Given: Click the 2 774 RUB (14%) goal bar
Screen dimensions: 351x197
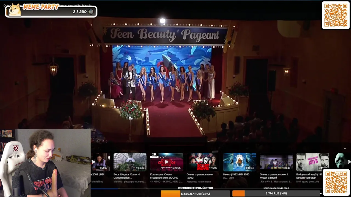Looking at the screenshot, I should (x=276, y=193).
